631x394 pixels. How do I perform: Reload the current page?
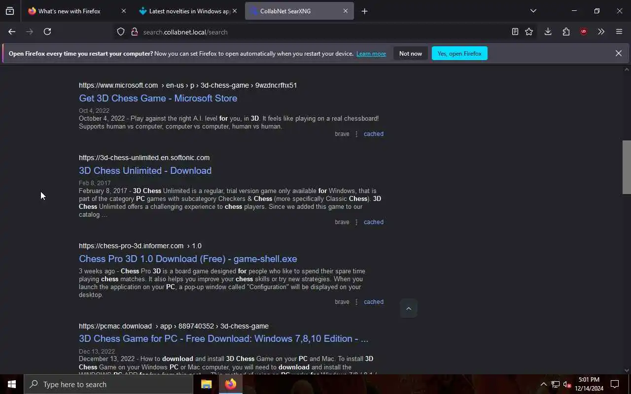pyautogui.click(x=47, y=32)
